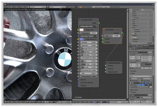The height and width of the screenshot is (107, 158).
Task: Open the Object properties tab icon
Action: click(142, 48)
